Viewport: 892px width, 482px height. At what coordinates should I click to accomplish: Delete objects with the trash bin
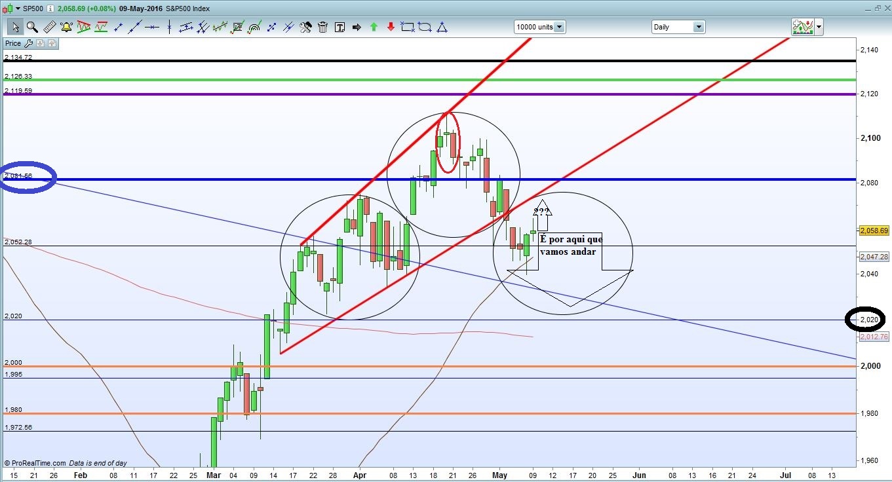(322, 27)
